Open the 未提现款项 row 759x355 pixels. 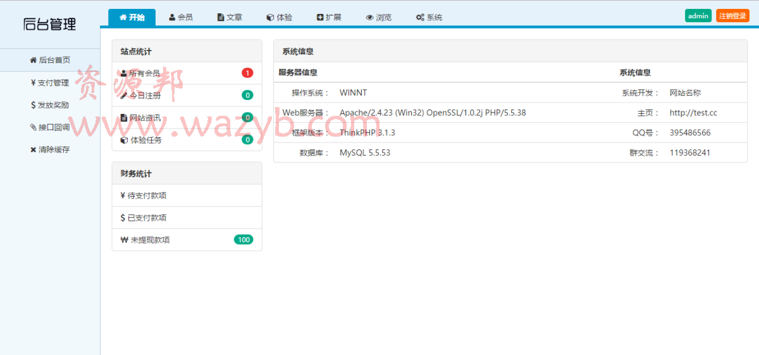187,240
